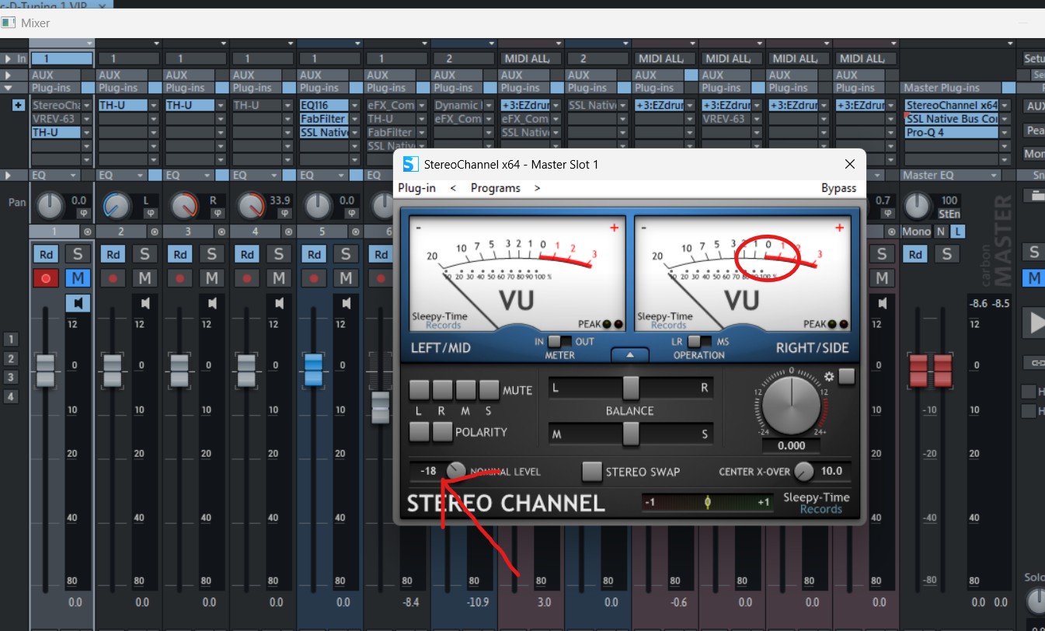Toggle channel 1 speaker monitoring icon

78,302
